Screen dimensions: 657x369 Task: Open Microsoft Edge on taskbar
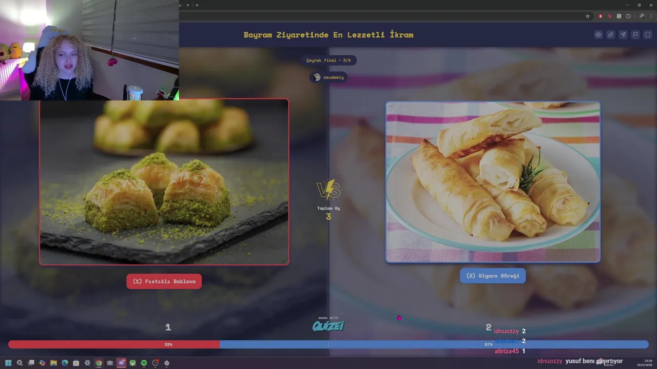(x=65, y=363)
